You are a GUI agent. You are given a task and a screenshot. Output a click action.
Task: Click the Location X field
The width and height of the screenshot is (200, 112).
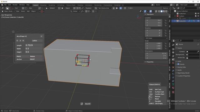pyautogui.click(x=153, y=20)
